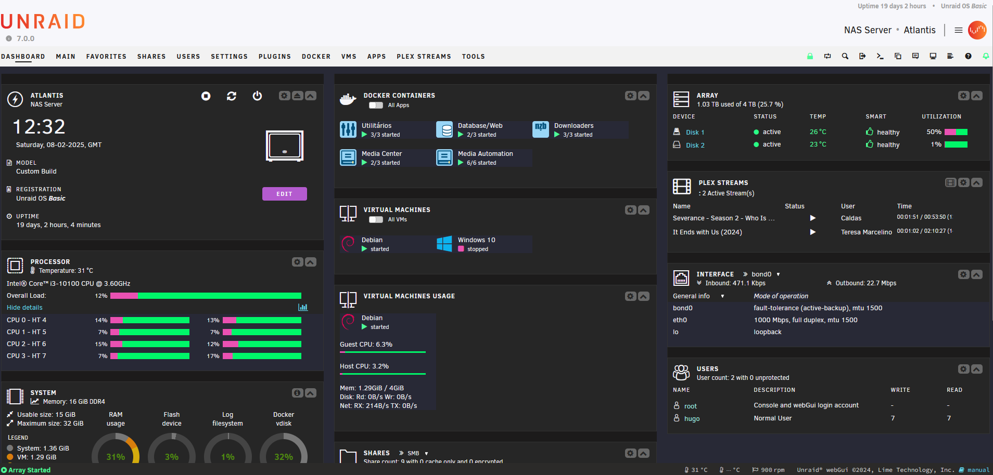The width and height of the screenshot is (993, 475).
Task: Toggle the All Apps switch
Action: click(376, 105)
